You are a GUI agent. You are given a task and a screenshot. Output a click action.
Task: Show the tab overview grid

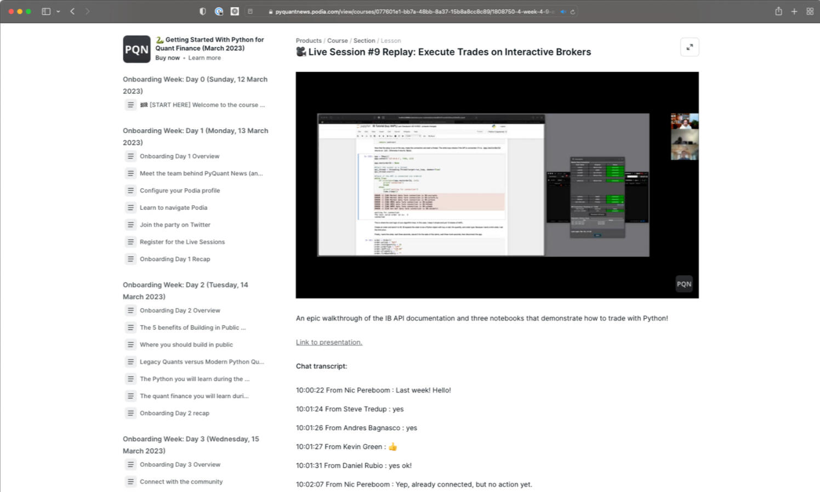(x=810, y=11)
